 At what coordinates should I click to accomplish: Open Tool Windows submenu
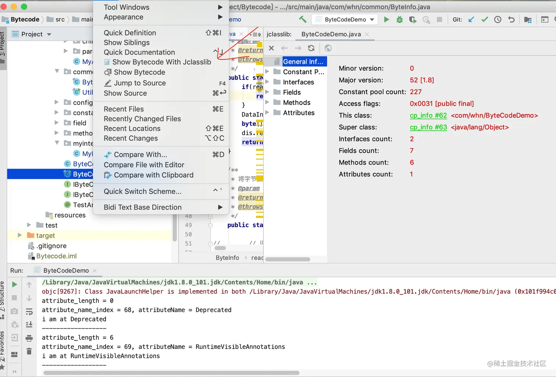click(161, 7)
